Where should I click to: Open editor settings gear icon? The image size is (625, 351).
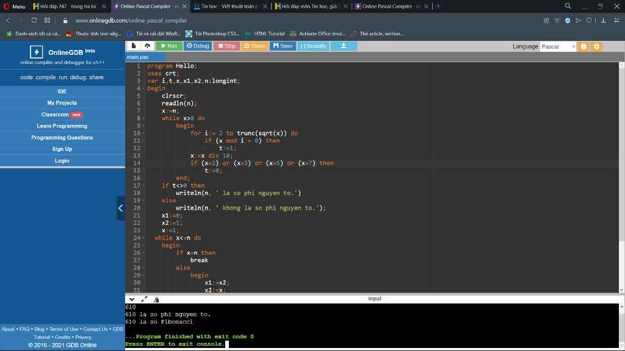pyautogui.click(x=597, y=46)
